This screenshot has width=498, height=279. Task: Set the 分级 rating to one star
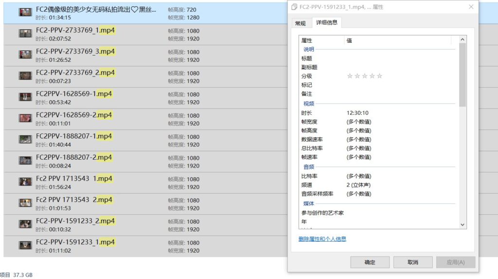coord(350,76)
